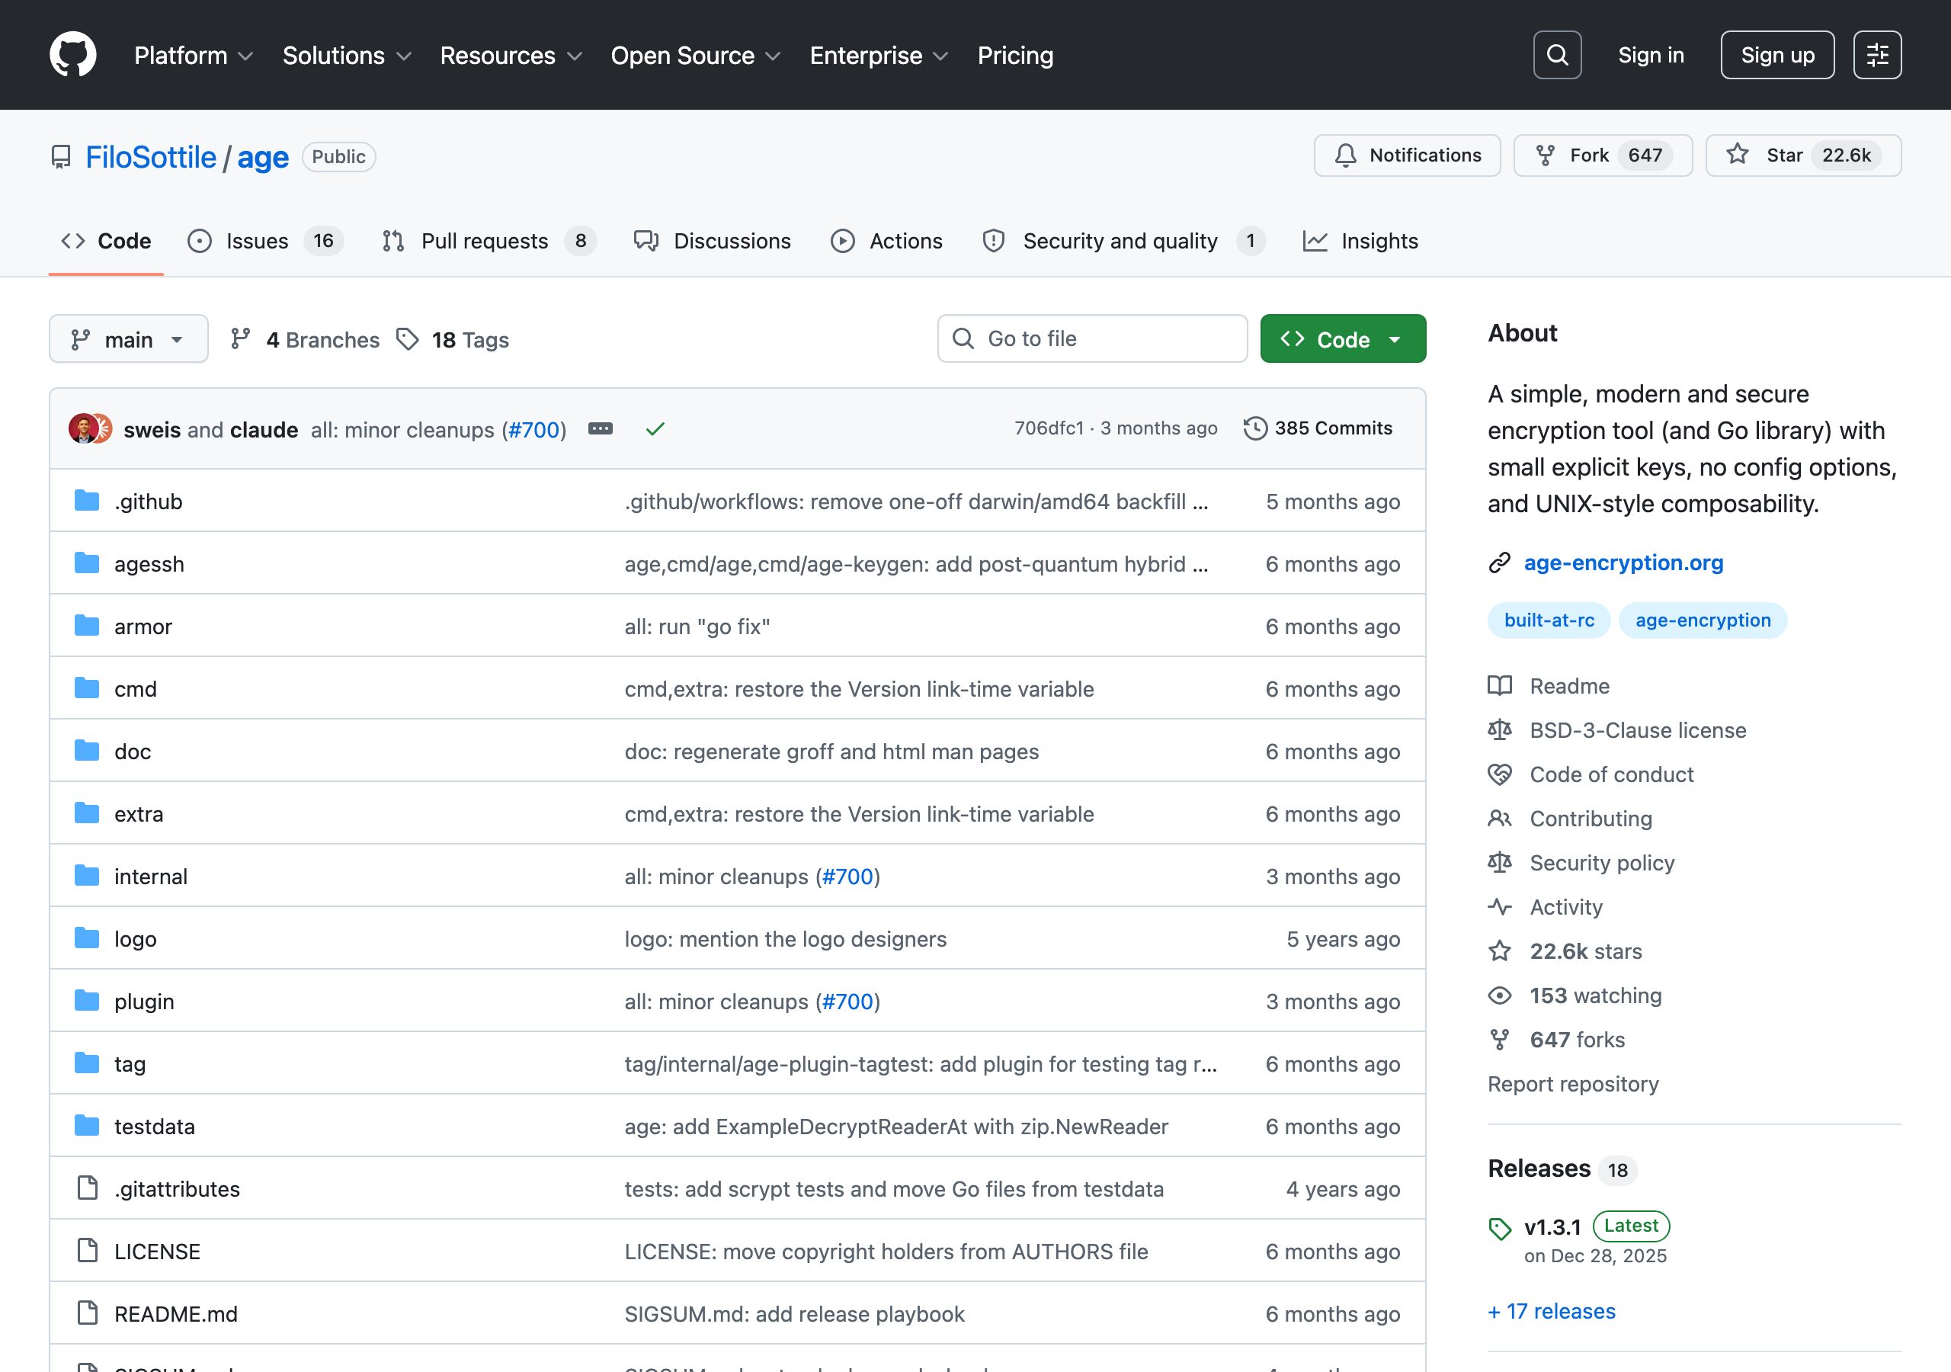
Task: Expand the Enterprise menu
Action: 879,55
